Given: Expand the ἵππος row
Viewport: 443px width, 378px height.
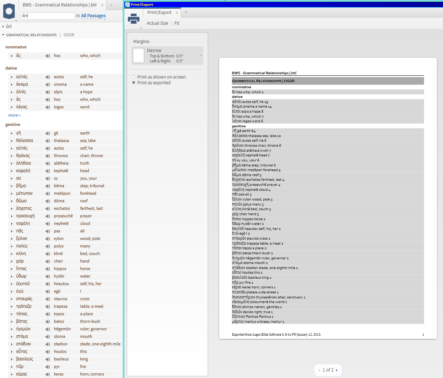Looking at the screenshot, I should tap(12, 269).
